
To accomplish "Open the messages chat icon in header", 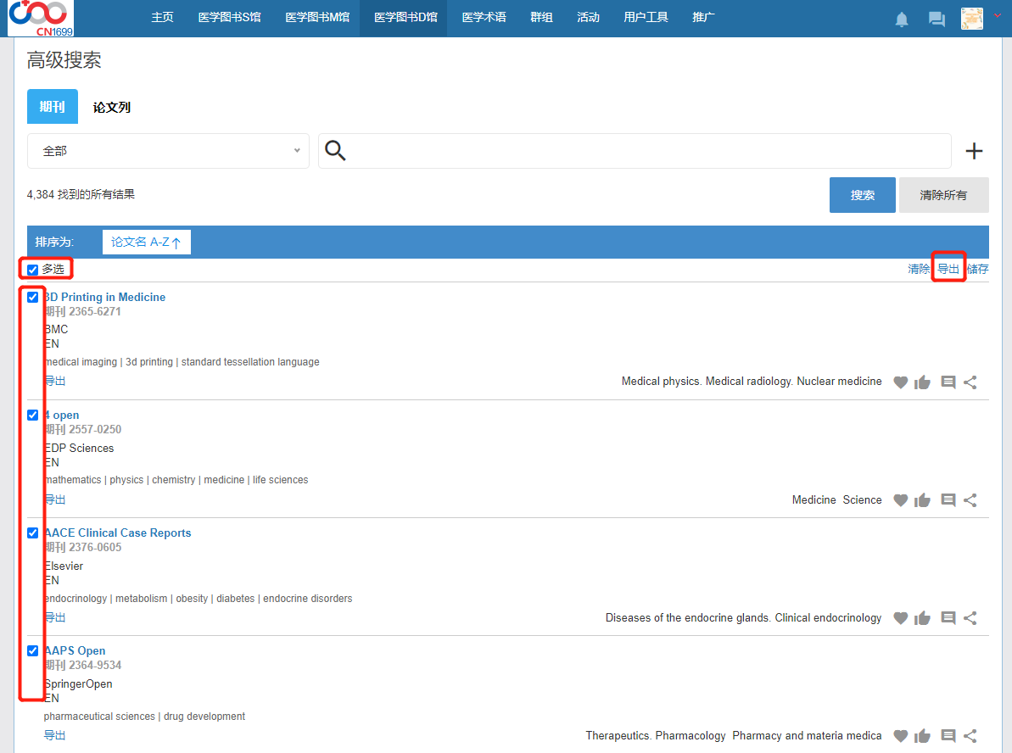I will click(x=937, y=20).
